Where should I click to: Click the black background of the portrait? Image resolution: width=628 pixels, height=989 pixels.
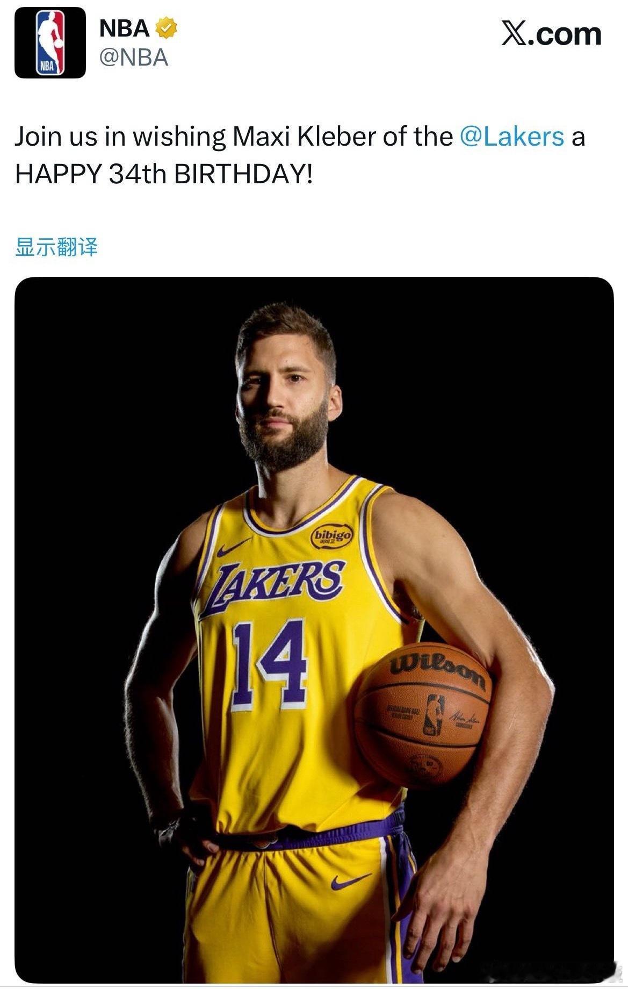click(97, 376)
